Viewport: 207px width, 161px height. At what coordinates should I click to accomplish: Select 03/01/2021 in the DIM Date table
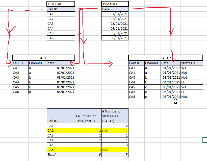(115, 24)
